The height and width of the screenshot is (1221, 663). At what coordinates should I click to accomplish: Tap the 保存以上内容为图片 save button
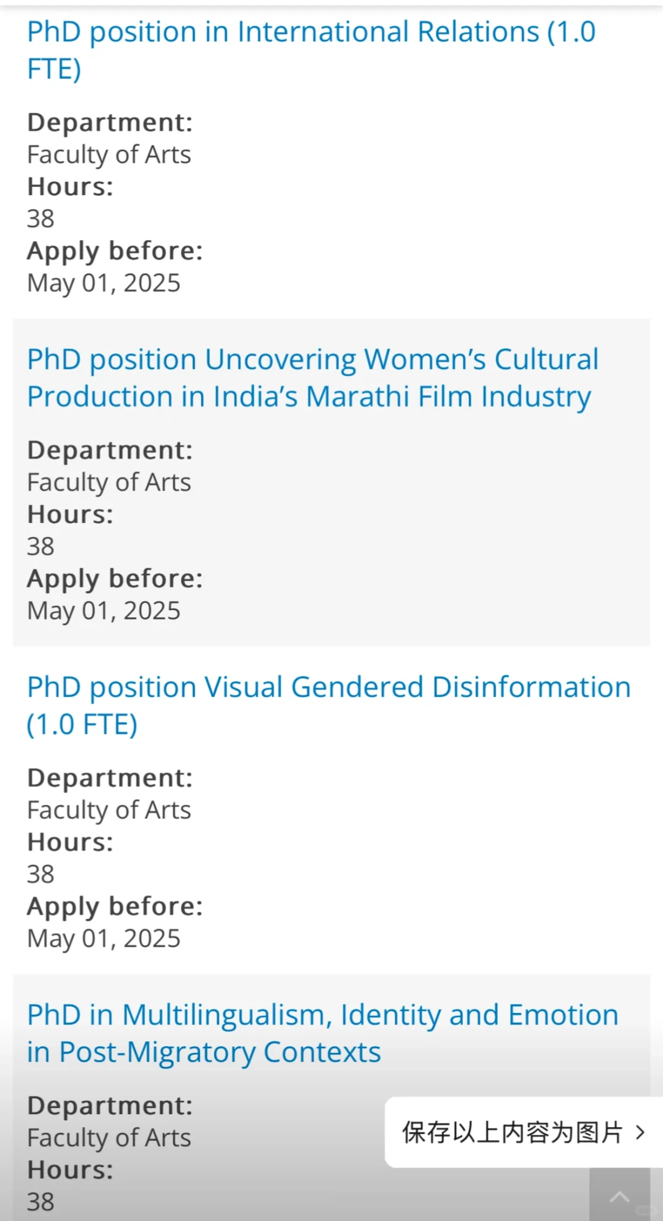[x=513, y=1133]
